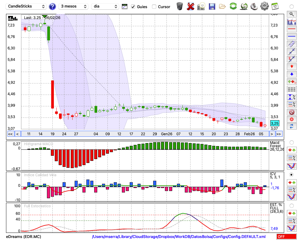This screenshot has width=301, height=241.
Task: Click the ICV -1,76 value
Action: 275,188
